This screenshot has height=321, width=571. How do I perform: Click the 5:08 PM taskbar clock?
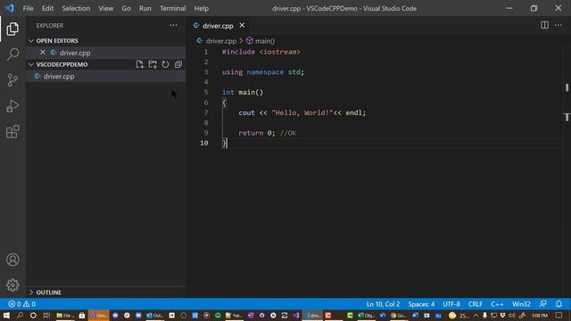540,315
